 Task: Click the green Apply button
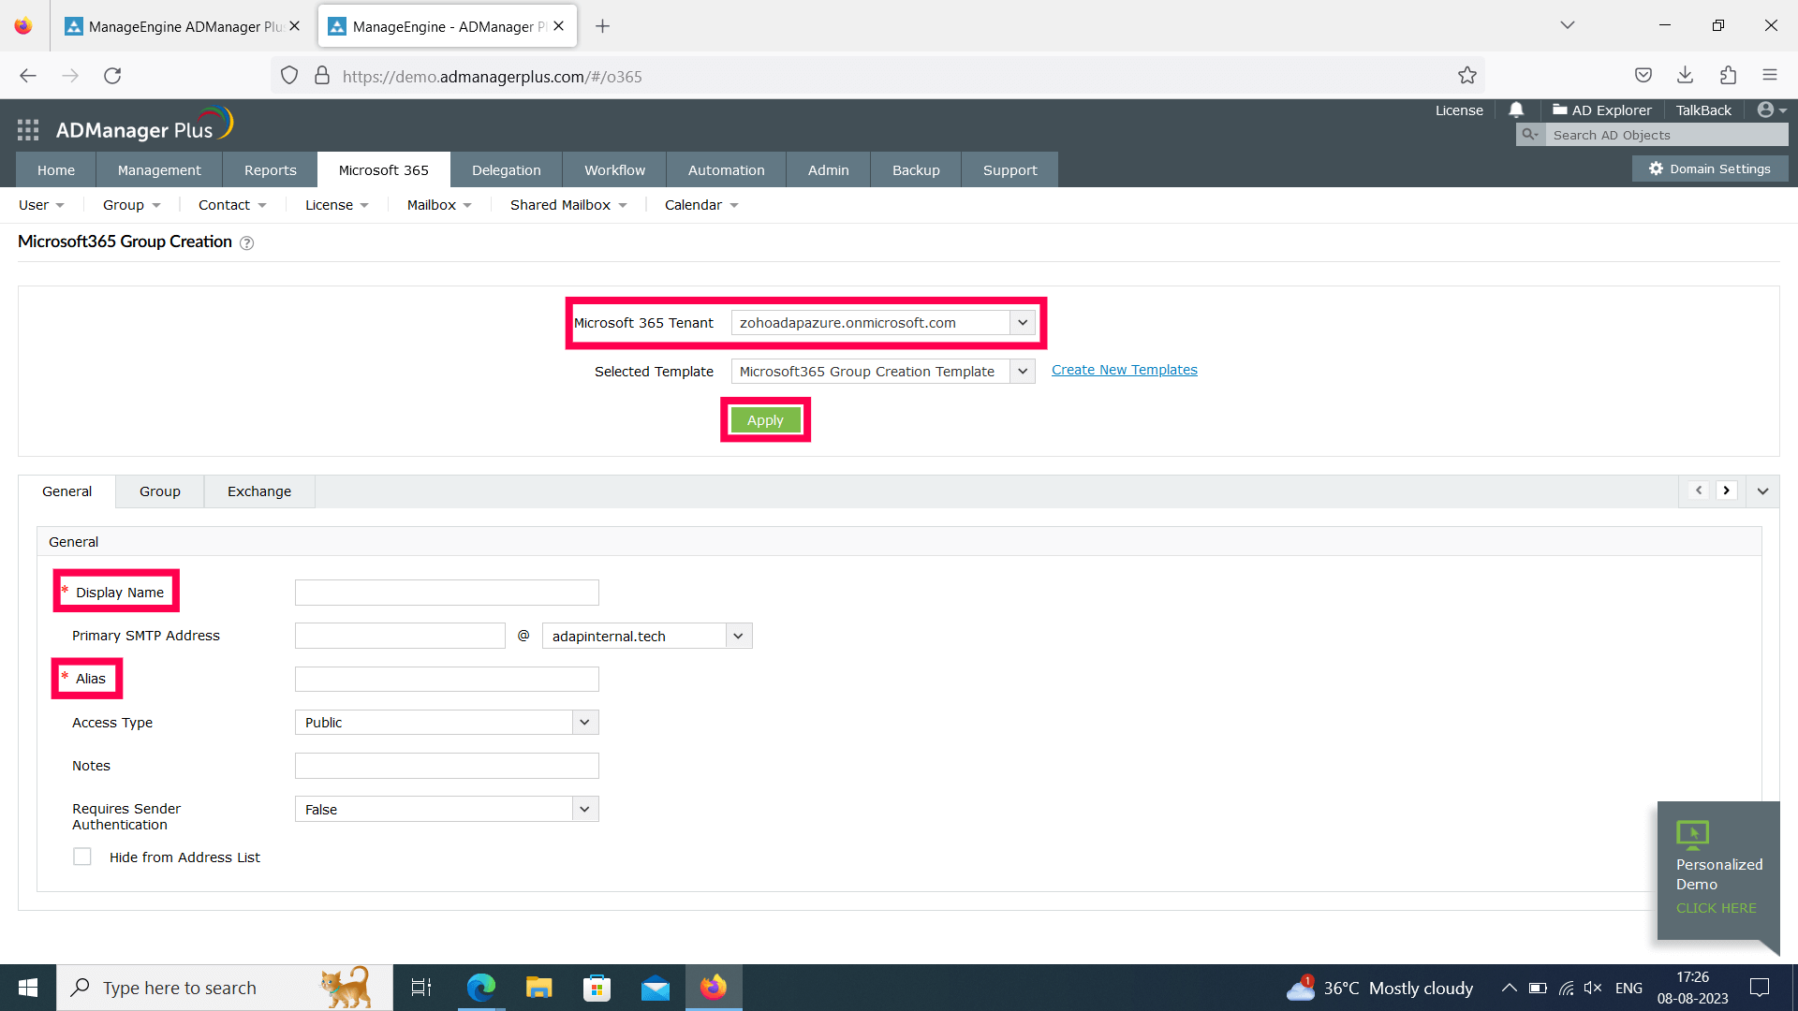[765, 420]
